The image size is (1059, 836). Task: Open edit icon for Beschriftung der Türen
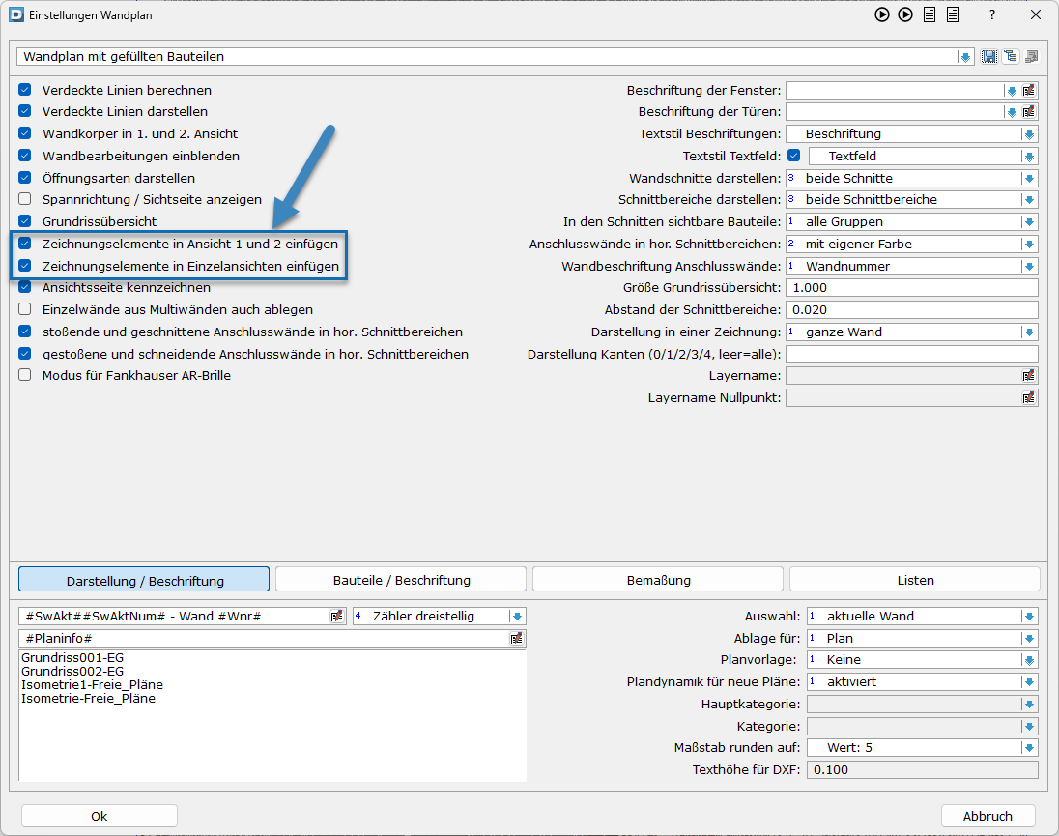(x=1029, y=112)
